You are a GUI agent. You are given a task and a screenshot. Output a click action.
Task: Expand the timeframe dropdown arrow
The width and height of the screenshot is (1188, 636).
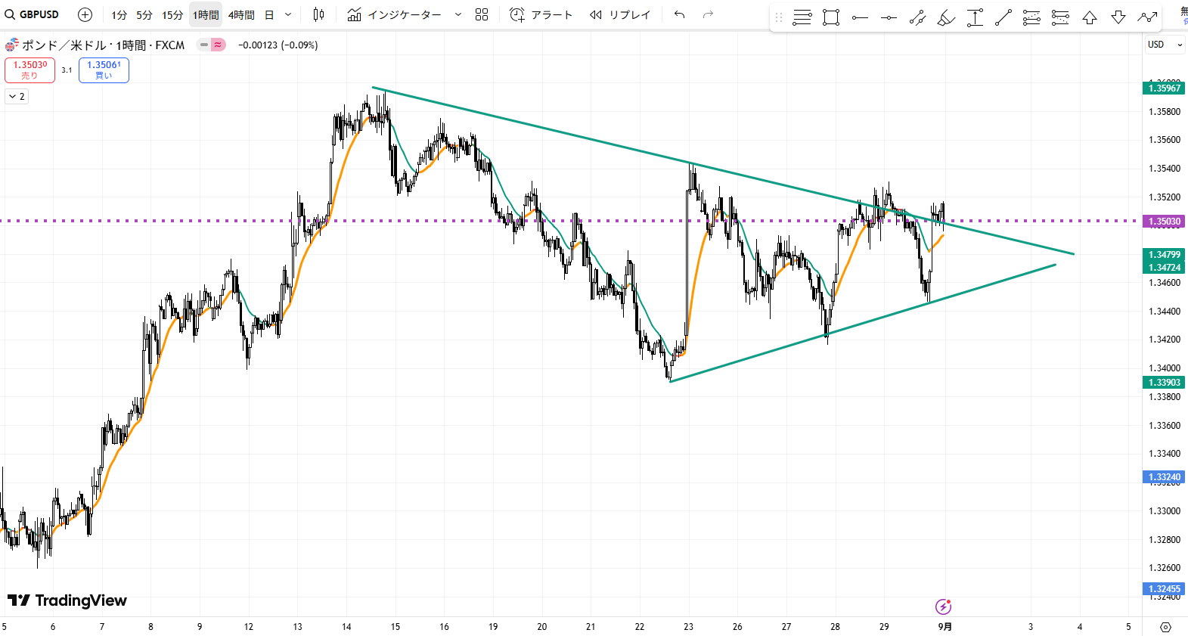click(288, 14)
